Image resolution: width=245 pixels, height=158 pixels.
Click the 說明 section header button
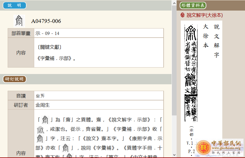14,6
